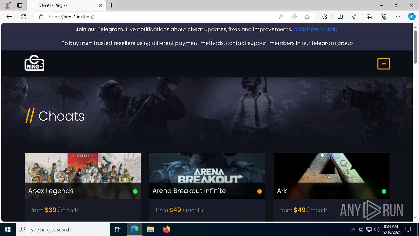Click the green status dot for Ark
Image resolution: width=419 pixels, height=236 pixels.
pyautogui.click(x=384, y=191)
